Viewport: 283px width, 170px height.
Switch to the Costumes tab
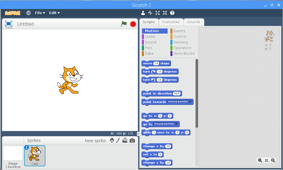click(x=171, y=22)
